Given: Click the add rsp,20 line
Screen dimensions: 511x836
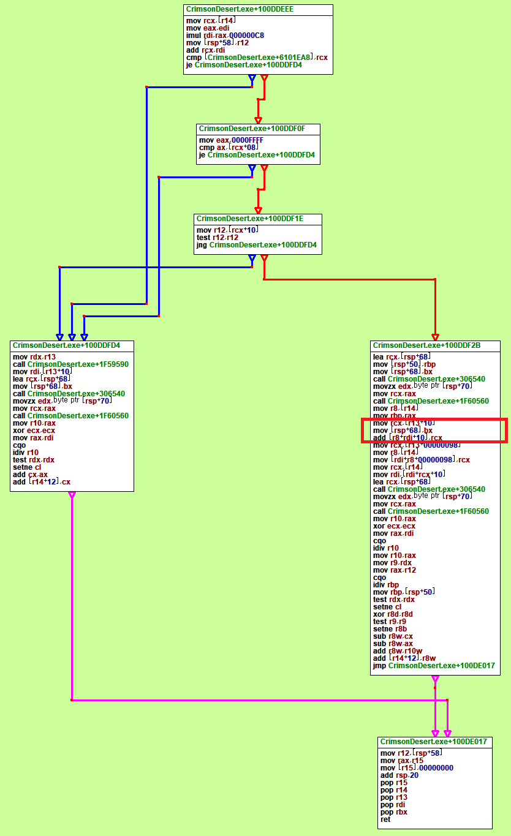Looking at the screenshot, I should [399, 775].
